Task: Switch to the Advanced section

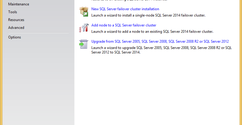Action: 16,27
